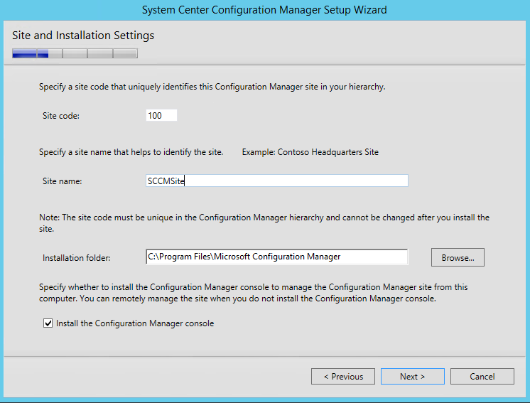Click the 'Installation folder:' label
The width and height of the screenshot is (530, 403).
(x=77, y=258)
